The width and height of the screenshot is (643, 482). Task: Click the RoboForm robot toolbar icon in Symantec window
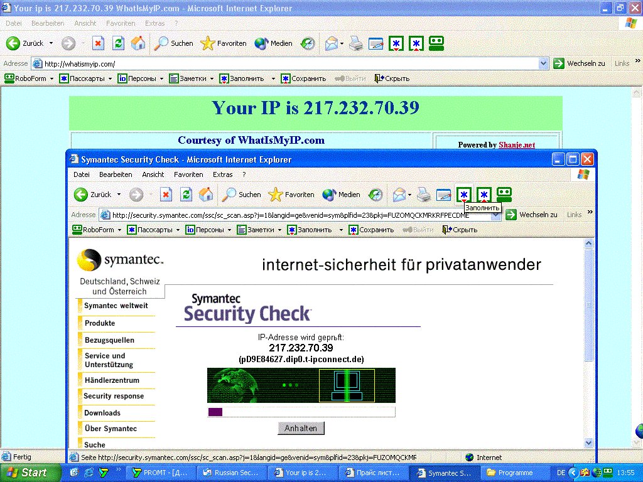pos(504,195)
